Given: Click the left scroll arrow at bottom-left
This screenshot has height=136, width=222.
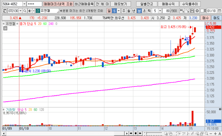Looking at the screenshot, I should pos(4,133).
